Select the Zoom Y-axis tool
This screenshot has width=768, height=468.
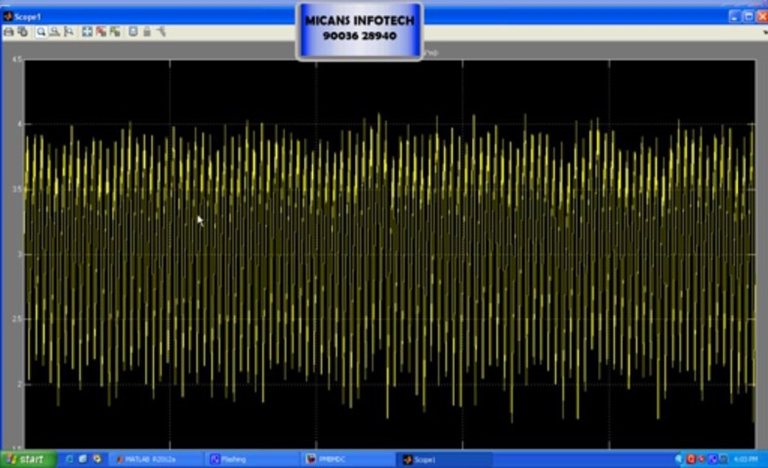click(68, 32)
